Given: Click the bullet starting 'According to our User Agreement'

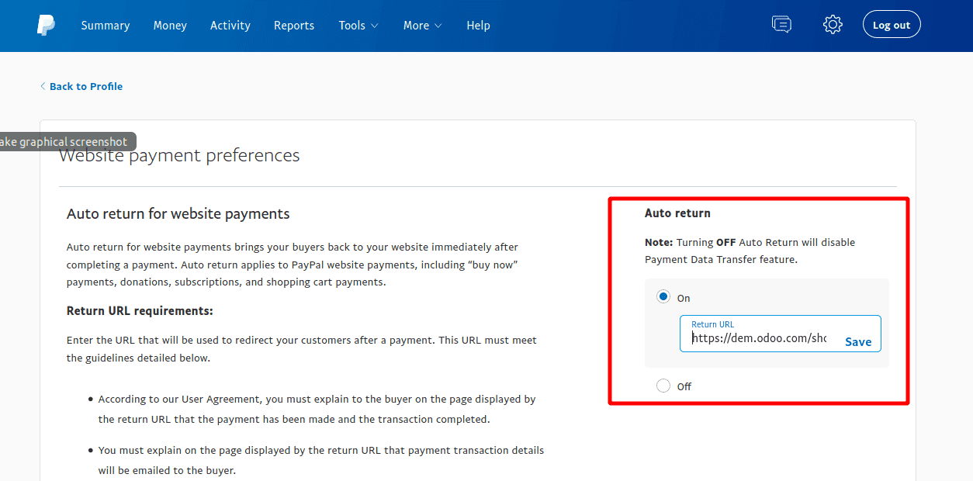Looking at the screenshot, I should pyautogui.click(x=317, y=409).
